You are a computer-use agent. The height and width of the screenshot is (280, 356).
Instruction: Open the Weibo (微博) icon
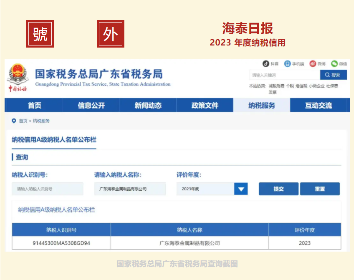[x=313, y=64]
